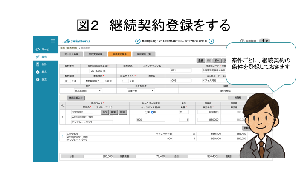Open the 部門 dropdown showing 東京営業部
This screenshot has width=307, height=172.
(x=88, y=91)
